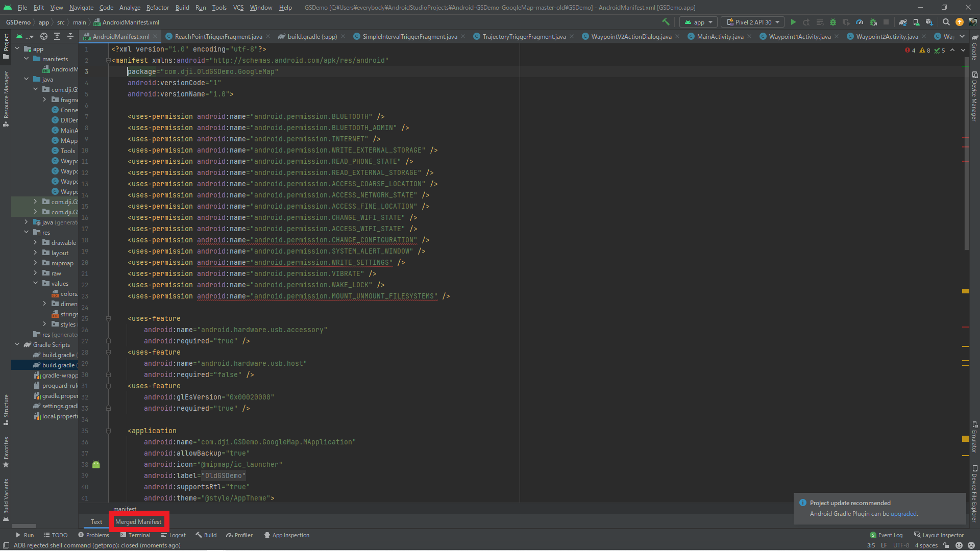Collapse all in Project panel toolbar
This screenshot has width=980, height=551.
pos(70,36)
